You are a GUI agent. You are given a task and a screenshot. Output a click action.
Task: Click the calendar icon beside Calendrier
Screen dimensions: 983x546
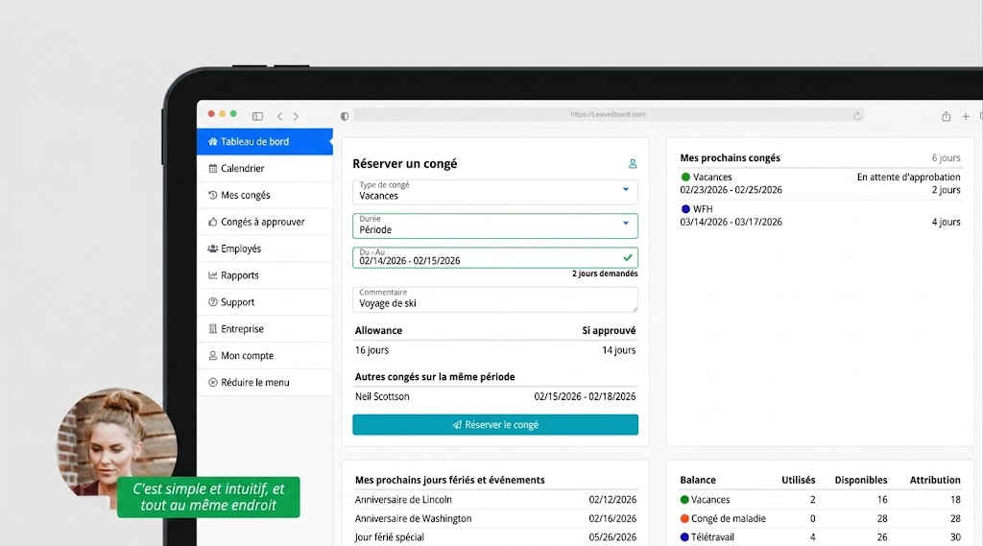[x=212, y=168]
